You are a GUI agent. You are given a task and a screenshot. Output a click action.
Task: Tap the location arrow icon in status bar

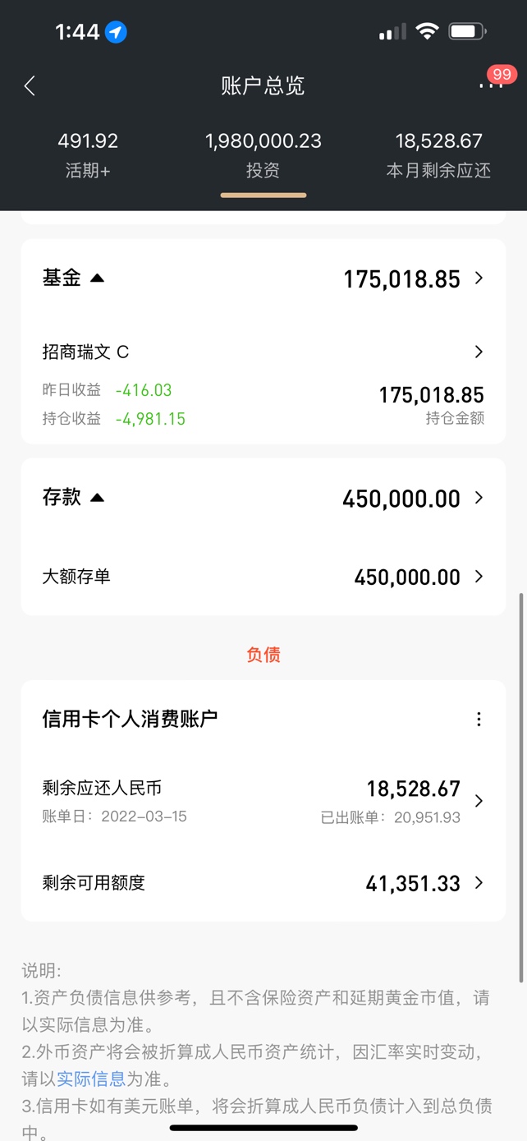click(116, 32)
